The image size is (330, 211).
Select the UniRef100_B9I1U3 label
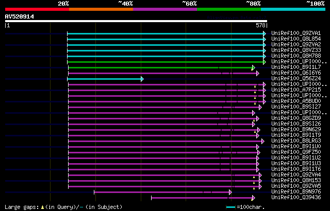point(296,164)
